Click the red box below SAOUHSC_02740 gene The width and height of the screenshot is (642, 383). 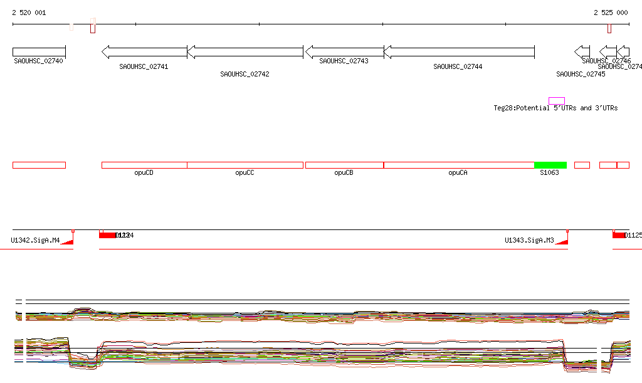(39, 165)
